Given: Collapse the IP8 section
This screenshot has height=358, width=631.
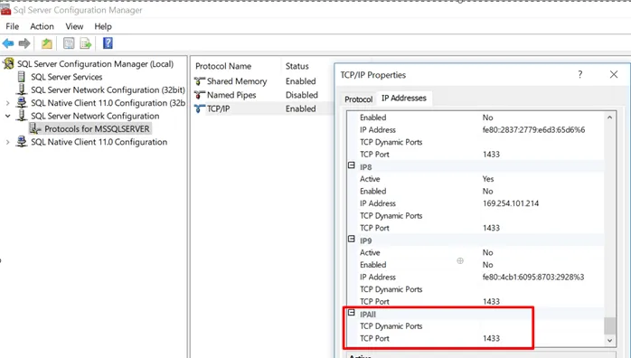Looking at the screenshot, I should pyautogui.click(x=352, y=165).
